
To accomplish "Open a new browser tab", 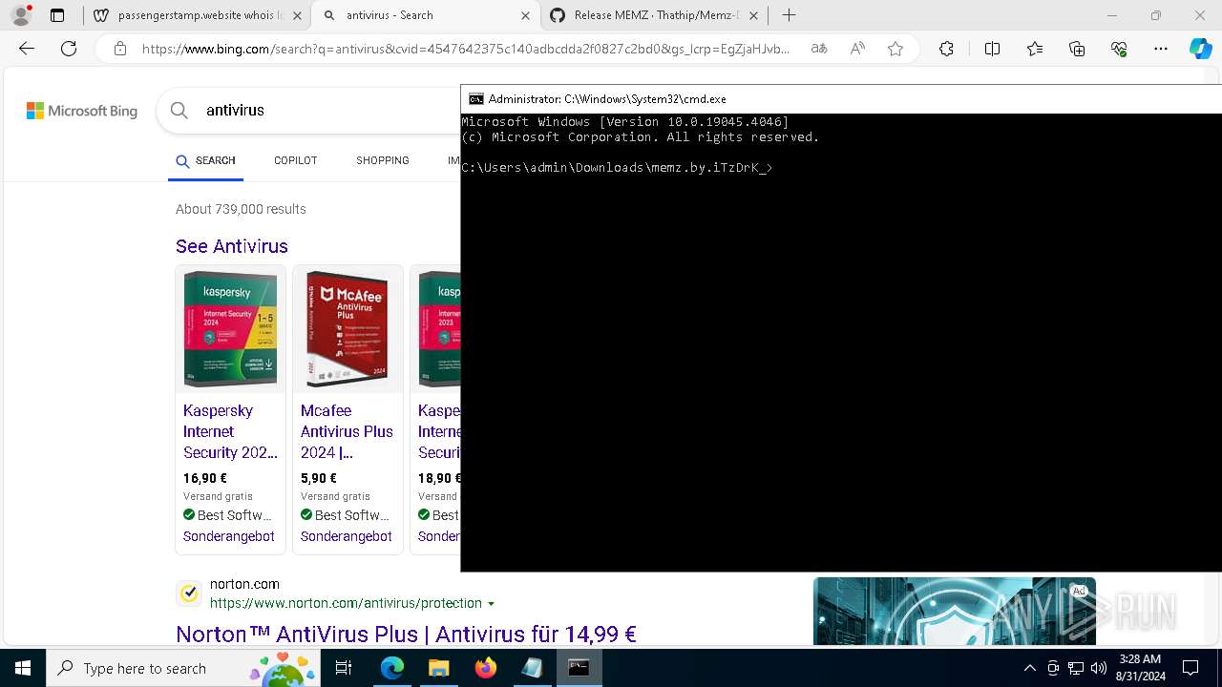I will click(x=789, y=15).
